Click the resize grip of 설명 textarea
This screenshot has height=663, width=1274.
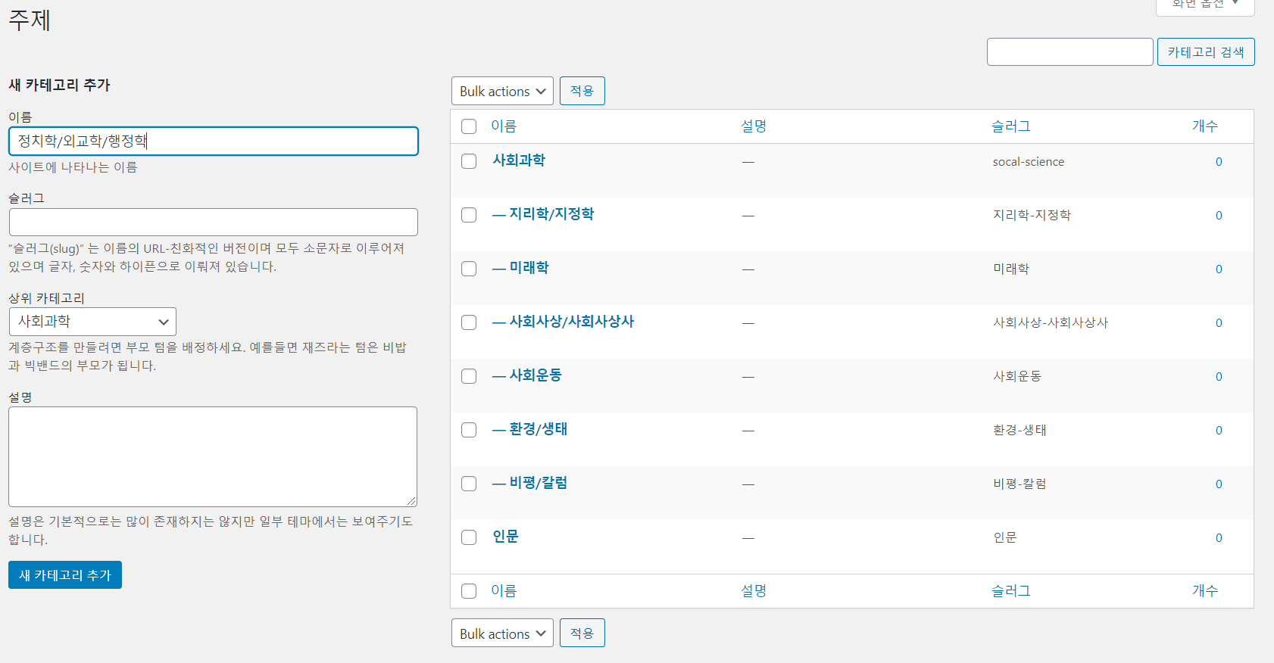point(411,501)
